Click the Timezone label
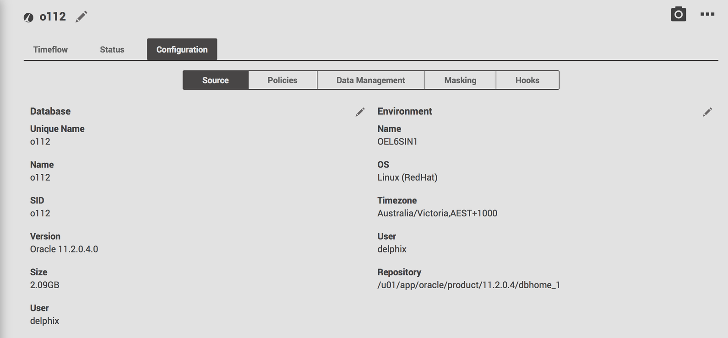This screenshot has height=338, width=728. click(397, 200)
